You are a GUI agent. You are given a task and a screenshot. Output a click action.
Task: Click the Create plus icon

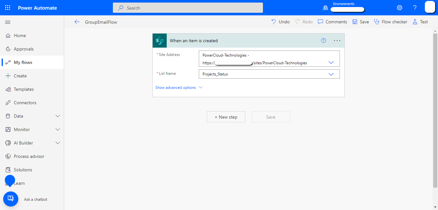8,76
